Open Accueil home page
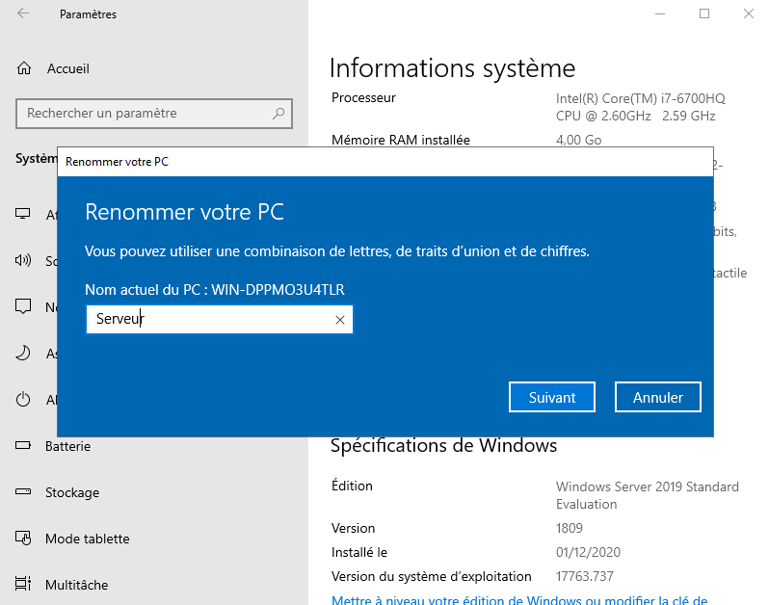The height and width of the screenshot is (605, 769). coord(68,68)
